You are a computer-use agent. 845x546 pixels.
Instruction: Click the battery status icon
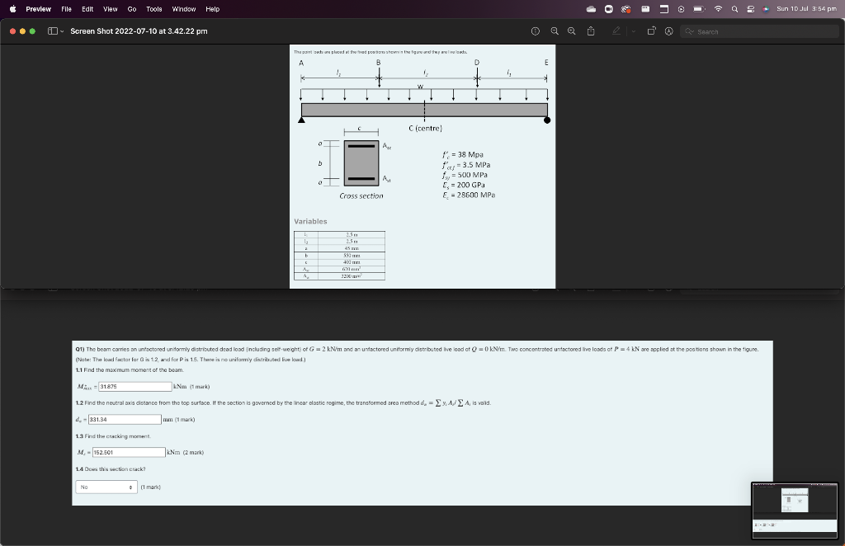(x=697, y=9)
